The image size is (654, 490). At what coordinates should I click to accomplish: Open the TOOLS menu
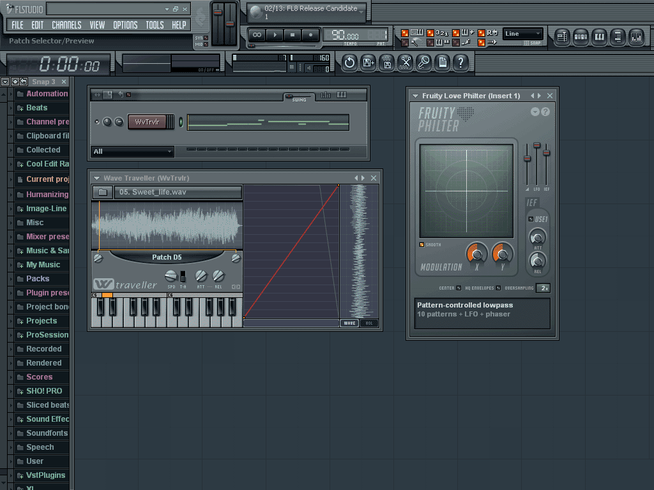(x=155, y=25)
